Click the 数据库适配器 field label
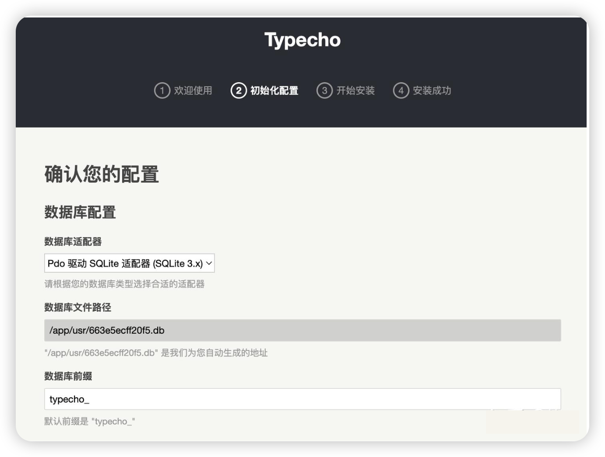 click(x=73, y=242)
